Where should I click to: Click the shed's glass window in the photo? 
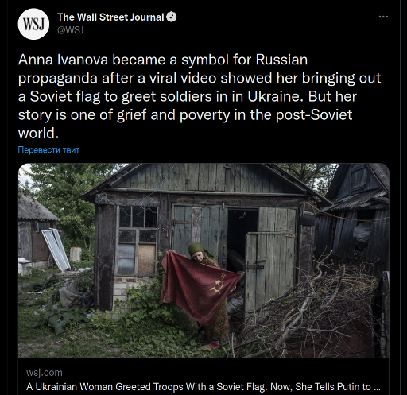point(138,240)
